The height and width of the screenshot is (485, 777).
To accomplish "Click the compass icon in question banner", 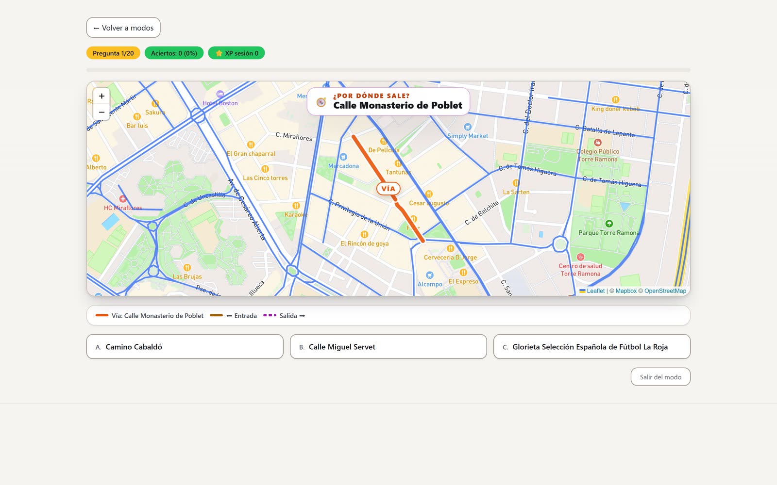I will (x=321, y=102).
